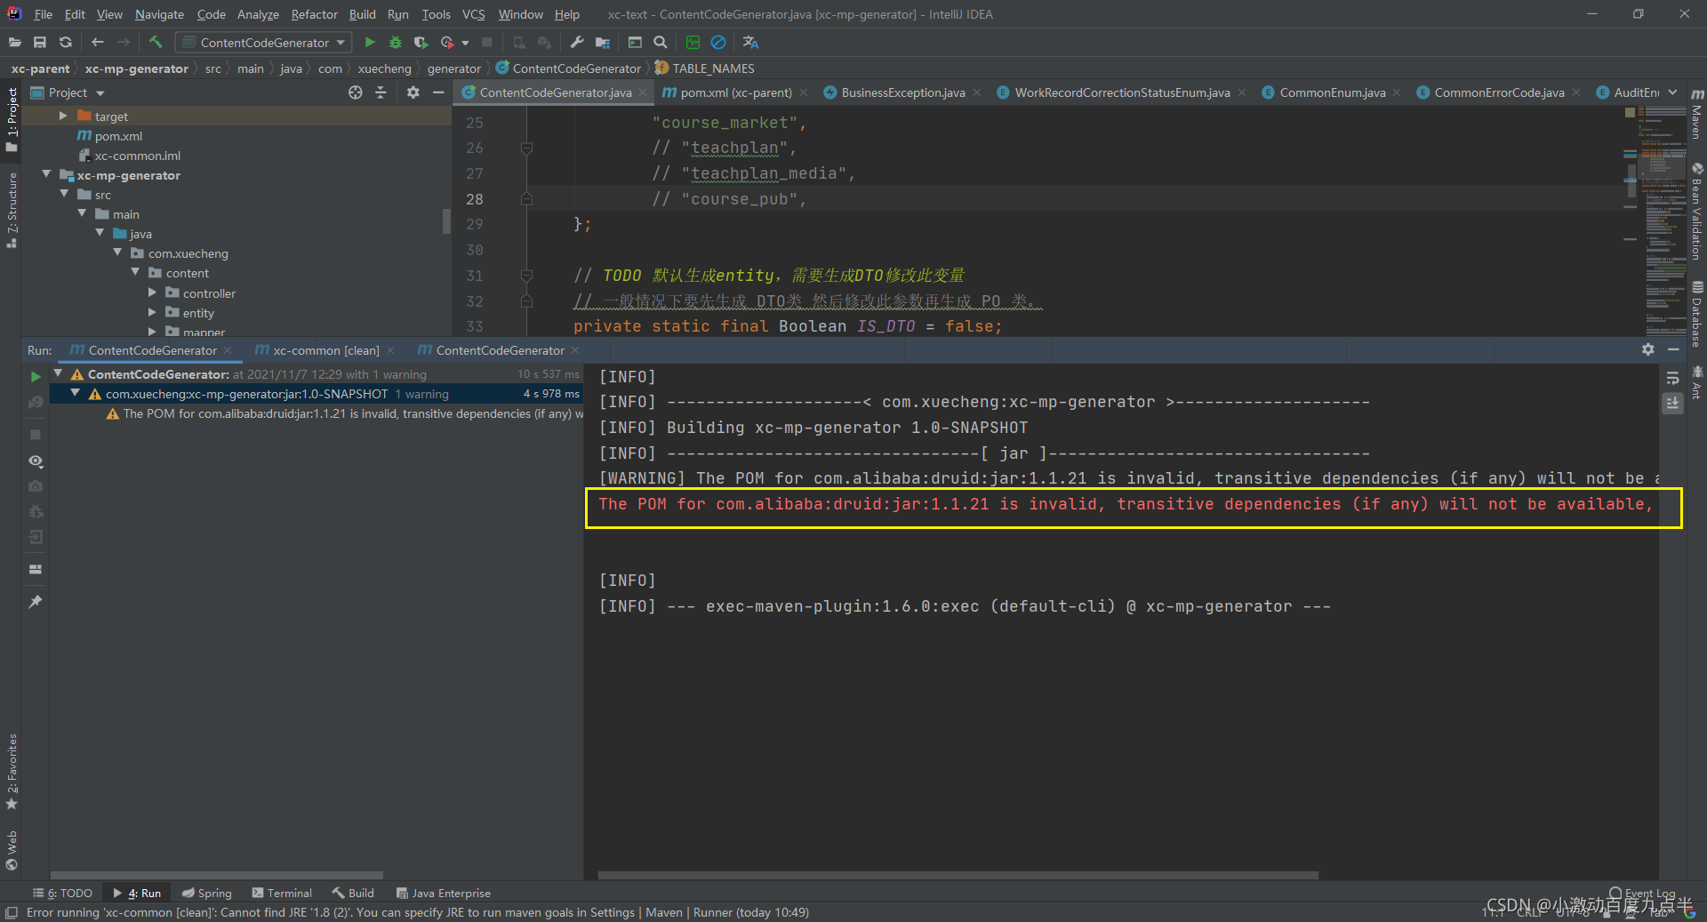Locate the opened file in the Project tree
The width and height of the screenshot is (1707, 922).
coord(356,92)
